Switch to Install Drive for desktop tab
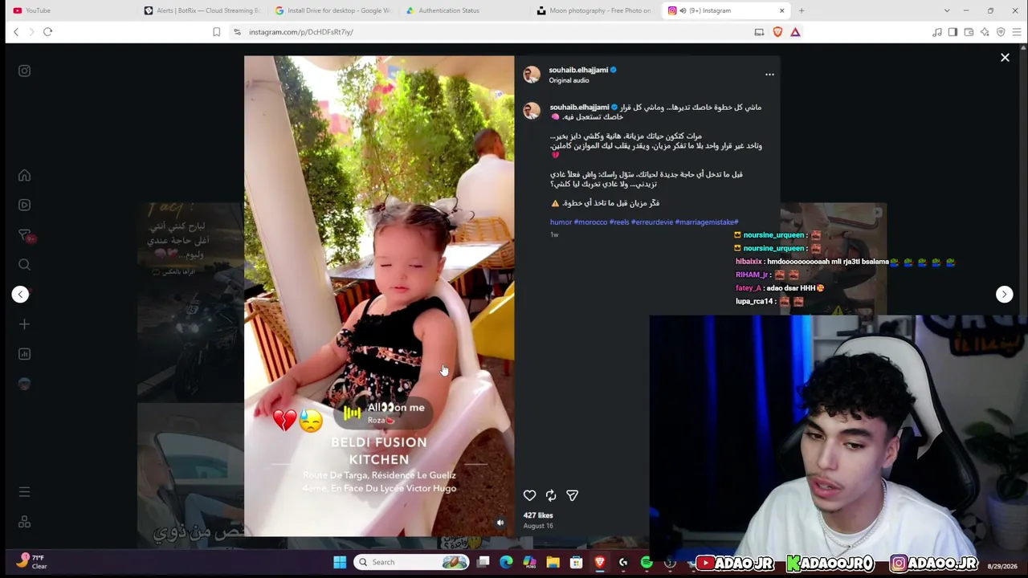The image size is (1028, 578). (x=333, y=10)
